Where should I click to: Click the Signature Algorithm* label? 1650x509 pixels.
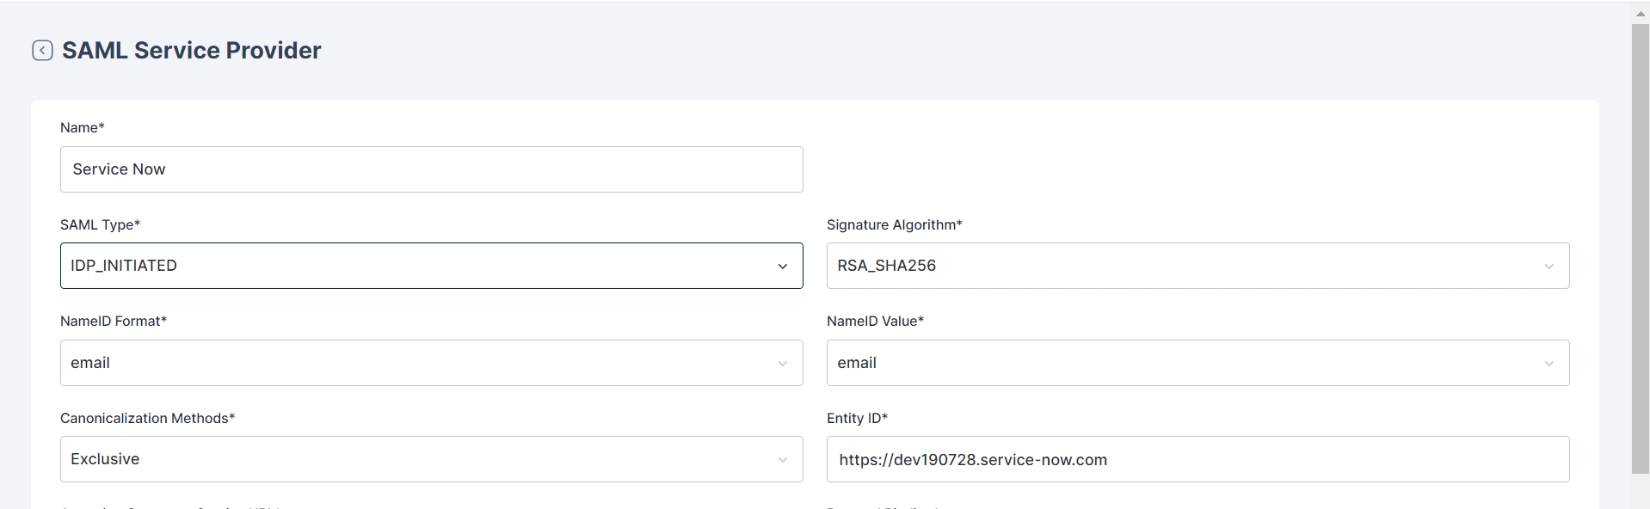point(894,224)
